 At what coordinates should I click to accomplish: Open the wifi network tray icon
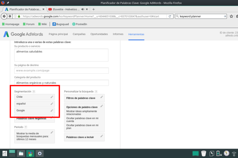(234, 154)
